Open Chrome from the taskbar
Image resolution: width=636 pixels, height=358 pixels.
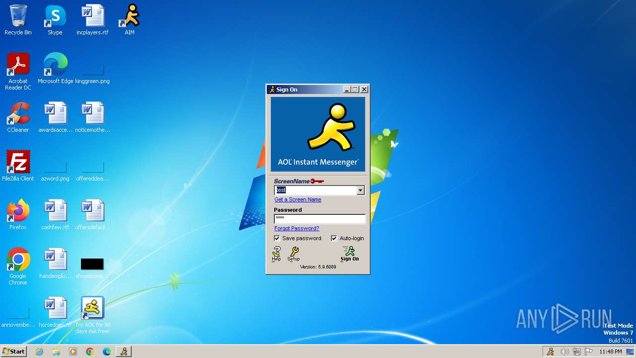point(90,352)
